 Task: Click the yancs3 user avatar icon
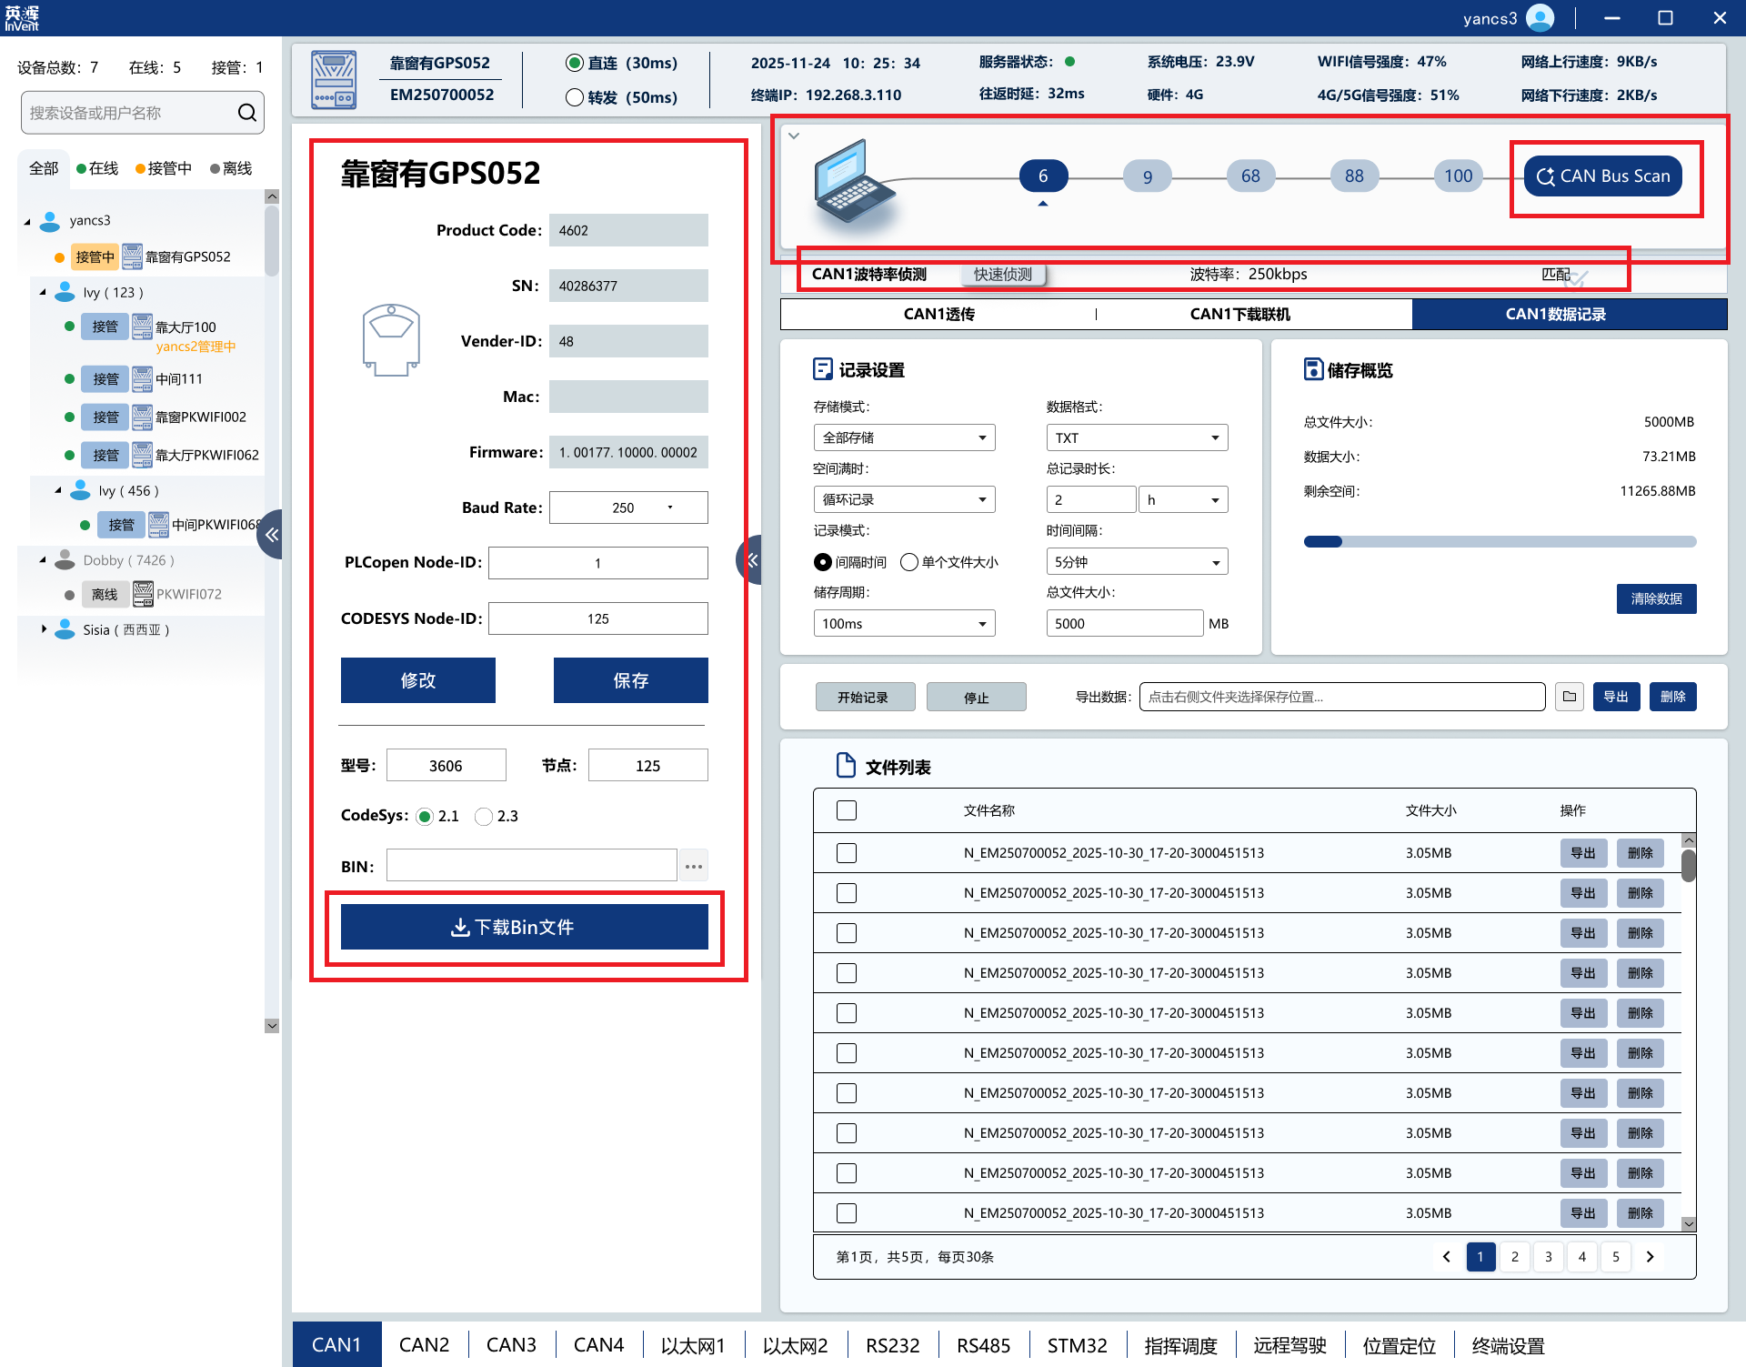coord(1540,18)
